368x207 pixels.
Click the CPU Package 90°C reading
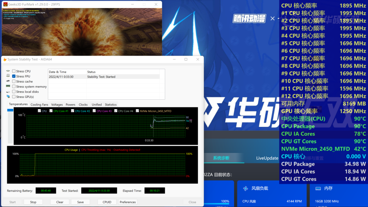(x=323, y=126)
